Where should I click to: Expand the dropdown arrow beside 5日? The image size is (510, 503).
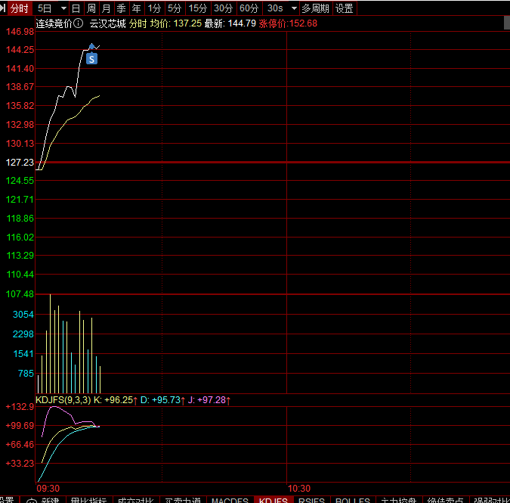point(63,8)
